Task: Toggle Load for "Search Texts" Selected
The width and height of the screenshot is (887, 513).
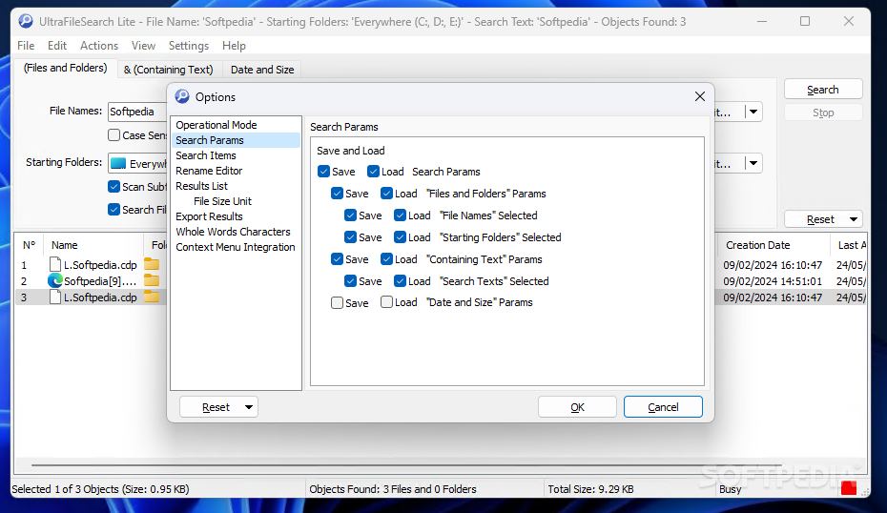Action: [400, 281]
